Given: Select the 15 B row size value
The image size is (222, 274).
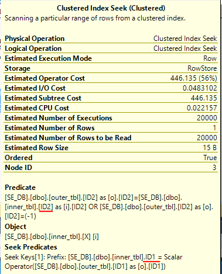Looking at the screenshot, I should click(x=210, y=148).
